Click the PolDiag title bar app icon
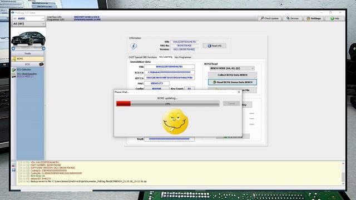356x200 pixels. (x=13, y=13)
